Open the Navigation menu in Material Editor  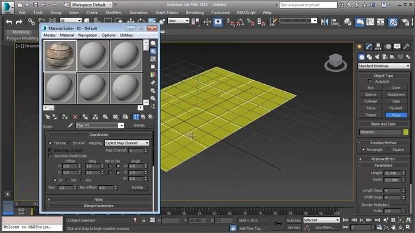pyautogui.click(x=88, y=35)
